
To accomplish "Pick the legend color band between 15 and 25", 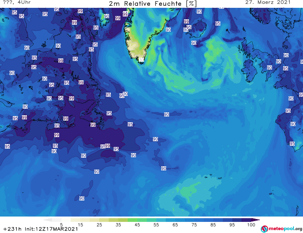I will pyautogui.click(x=90, y=220).
